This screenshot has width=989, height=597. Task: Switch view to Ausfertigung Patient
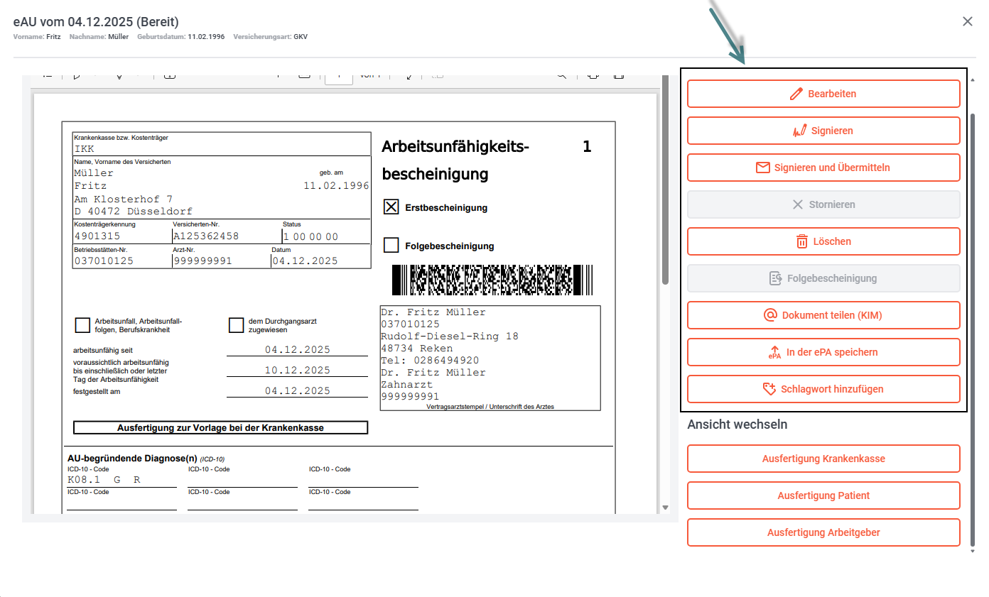pyautogui.click(x=823, y=495)
